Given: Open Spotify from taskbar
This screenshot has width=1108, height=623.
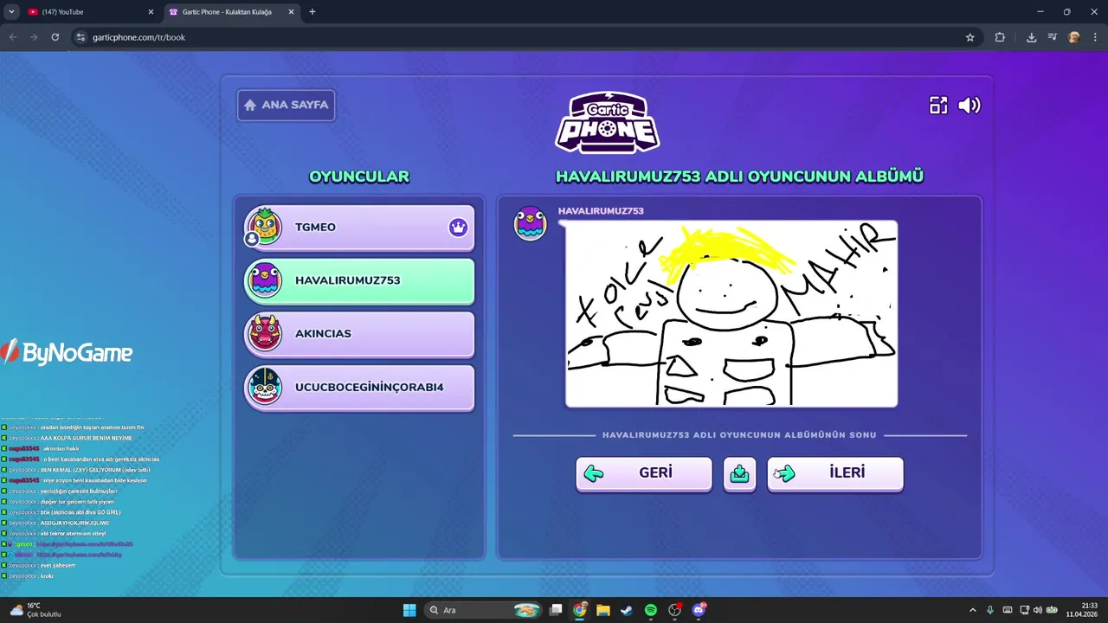Looking at the screenshot, I should (651, 610).
